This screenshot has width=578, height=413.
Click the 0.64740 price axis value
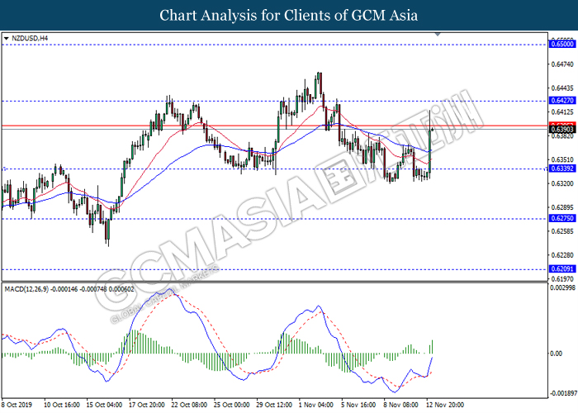(x=562, y=64)
